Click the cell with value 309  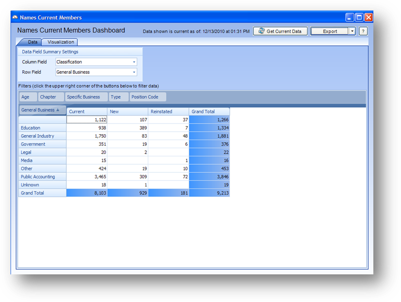click(x=128, y=177)
